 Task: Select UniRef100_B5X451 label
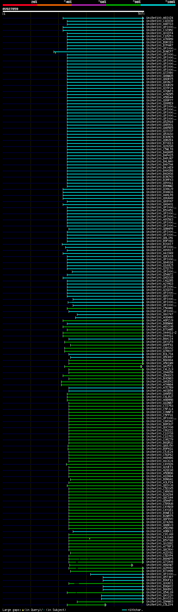[160, 210]
